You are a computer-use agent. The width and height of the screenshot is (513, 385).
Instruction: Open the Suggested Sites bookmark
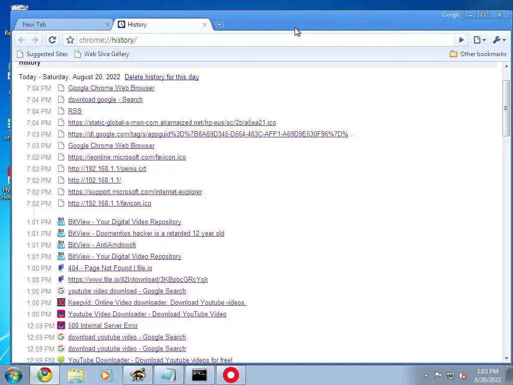pyautogui.click(x=43, y=54)
